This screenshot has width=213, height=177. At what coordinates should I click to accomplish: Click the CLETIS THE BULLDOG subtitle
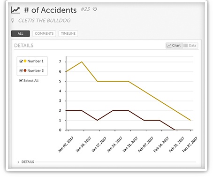coord(45,21)
